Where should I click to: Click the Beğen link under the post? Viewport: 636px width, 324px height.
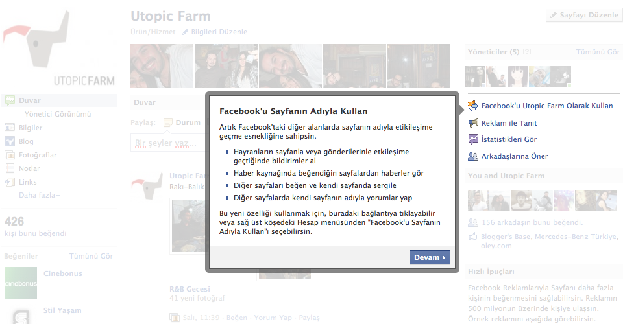[x=236, y=318]
